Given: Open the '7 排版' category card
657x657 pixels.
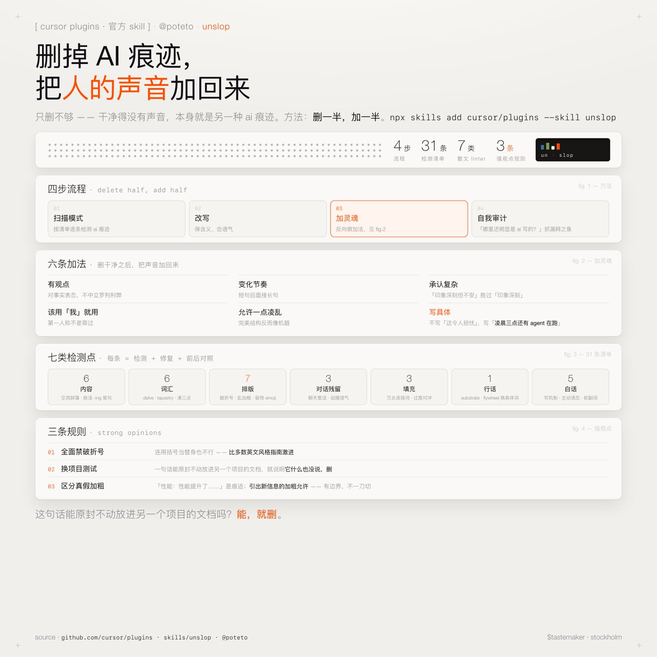Looking at the screenshot, I should click(248, 387).
